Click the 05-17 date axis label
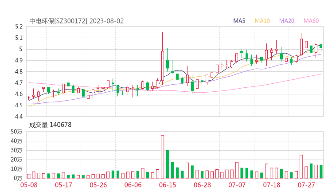 63,185
